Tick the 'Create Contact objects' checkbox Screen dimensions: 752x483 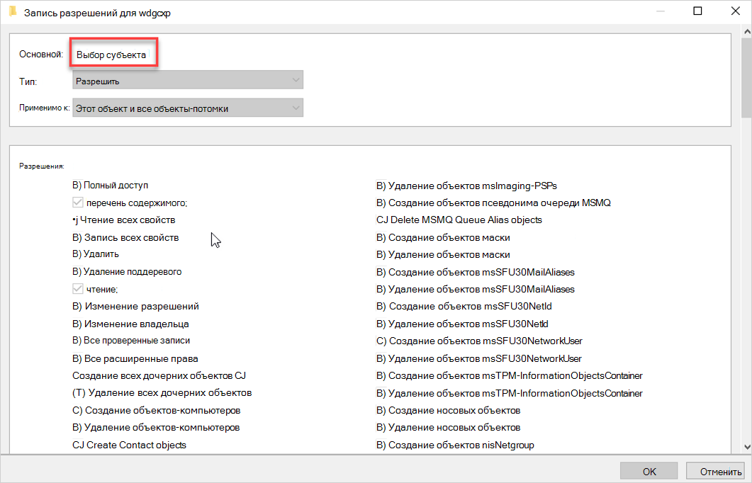point(78,445)
